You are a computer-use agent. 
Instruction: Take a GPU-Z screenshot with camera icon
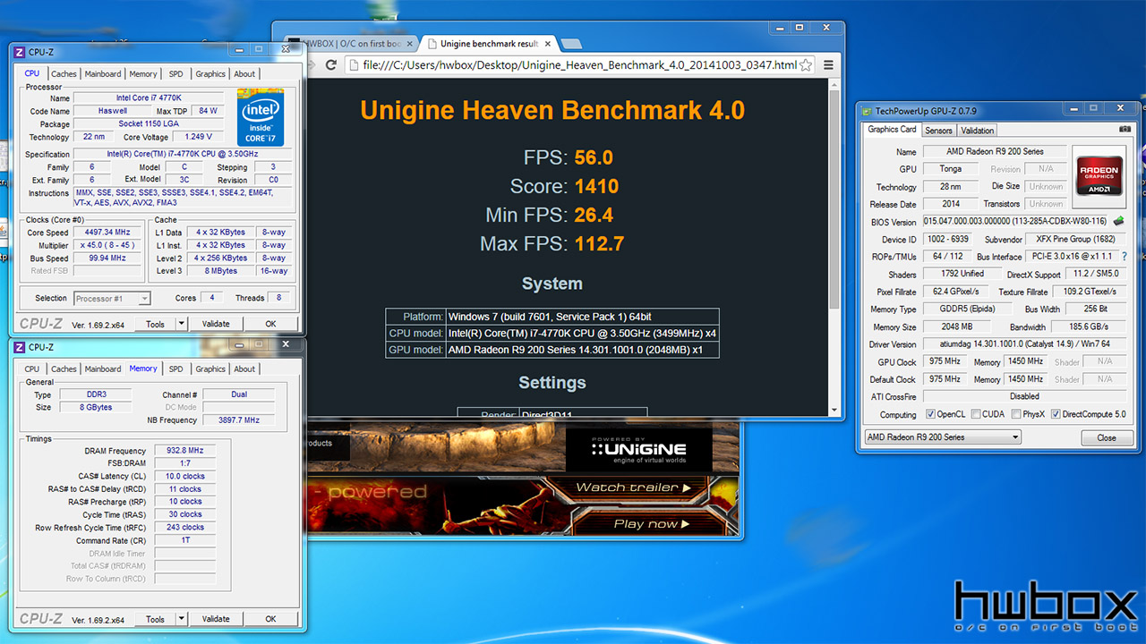pos(1125,130)
